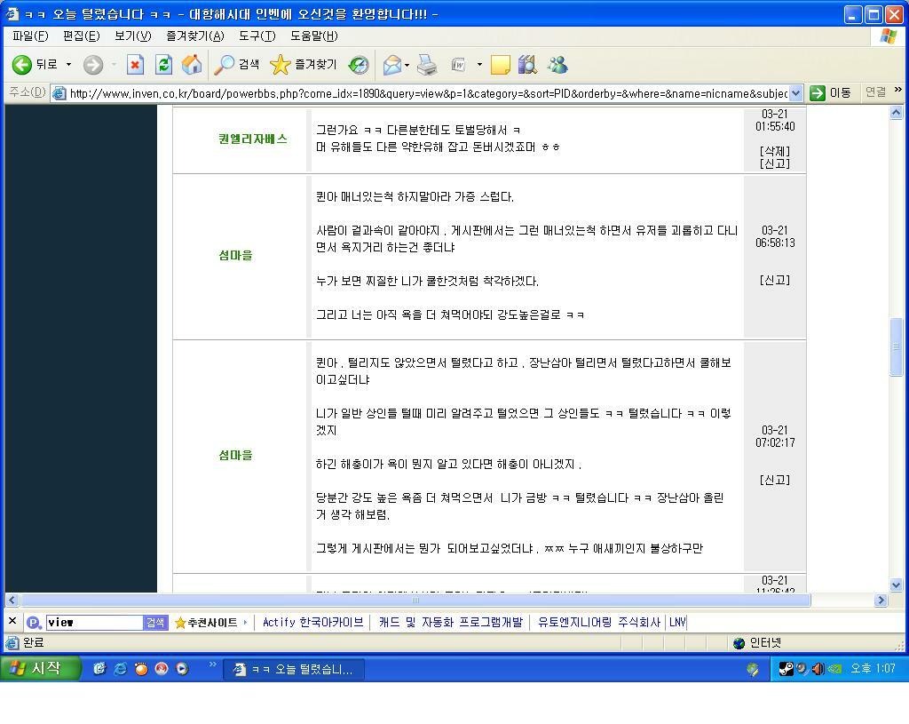The image size is (909, 724).
Task: Click the search bar field containing view
Action: 94,623
